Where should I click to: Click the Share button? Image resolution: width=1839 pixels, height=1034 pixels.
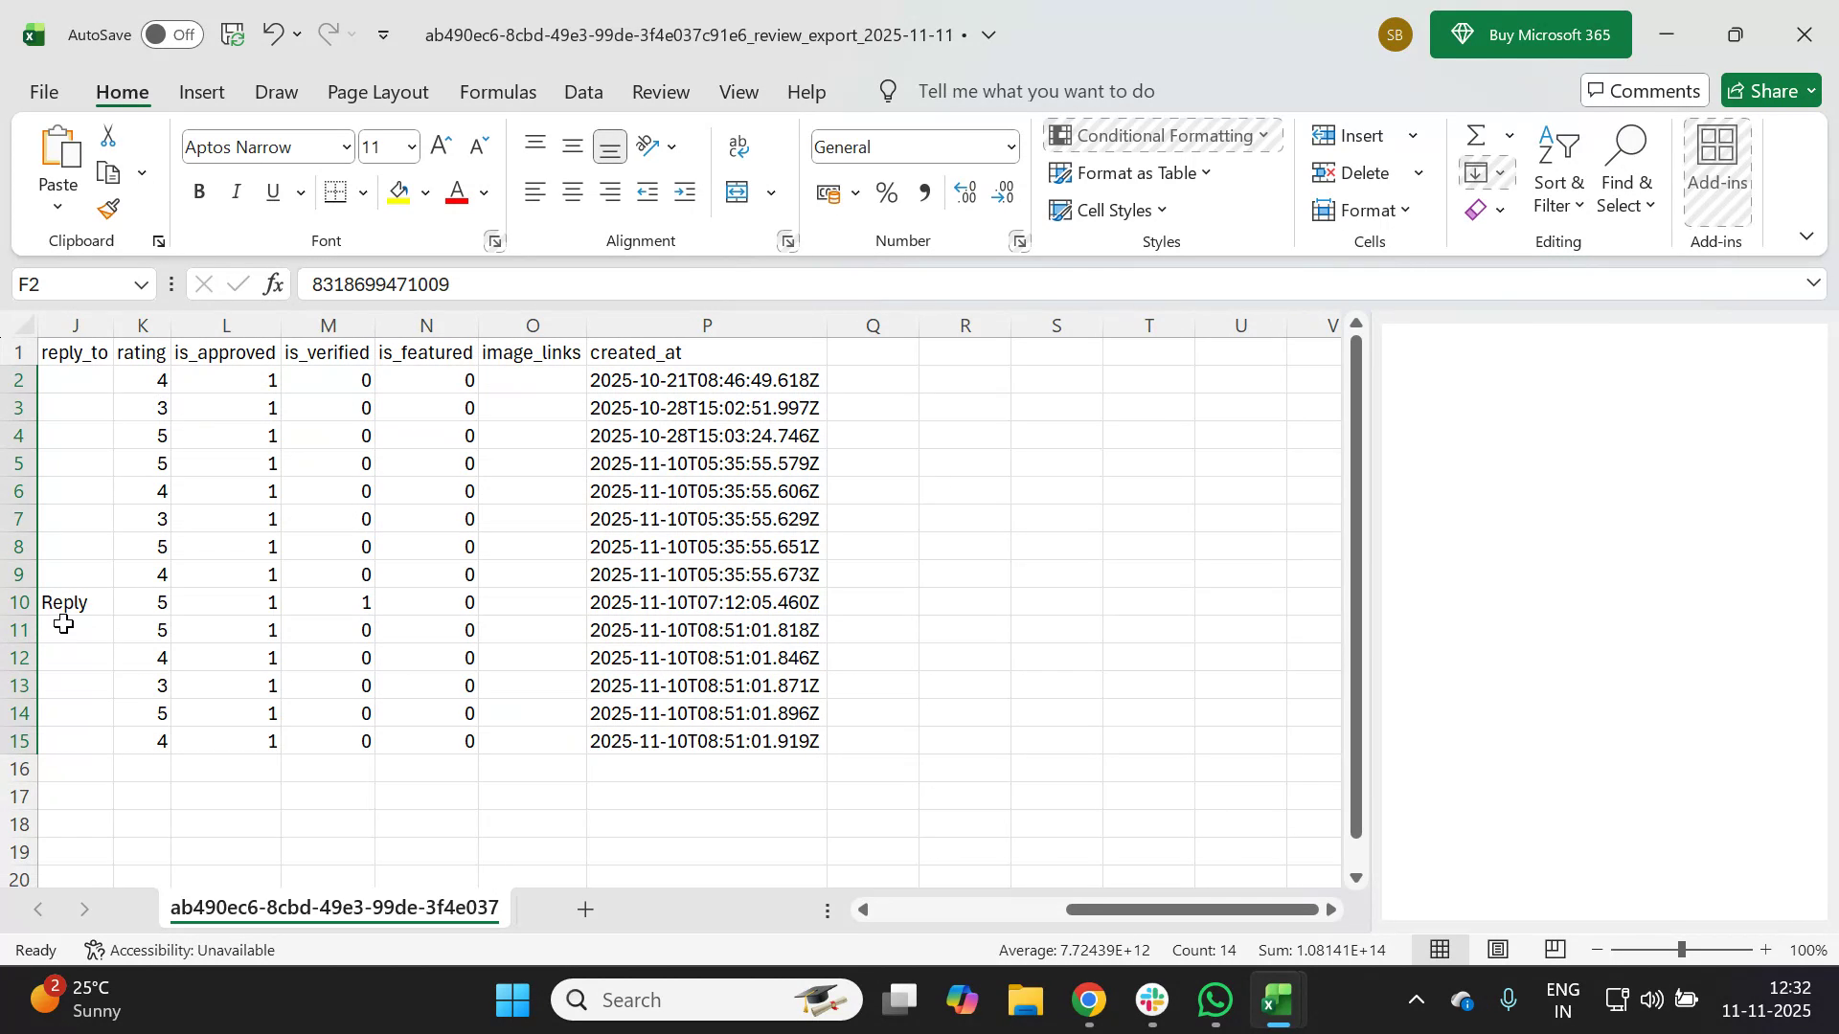pos(1770,90)
